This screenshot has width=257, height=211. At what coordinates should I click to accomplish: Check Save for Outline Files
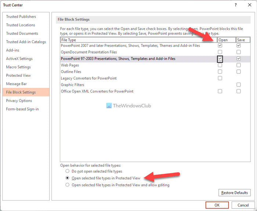pyautogui.click(x=239, y=72)
